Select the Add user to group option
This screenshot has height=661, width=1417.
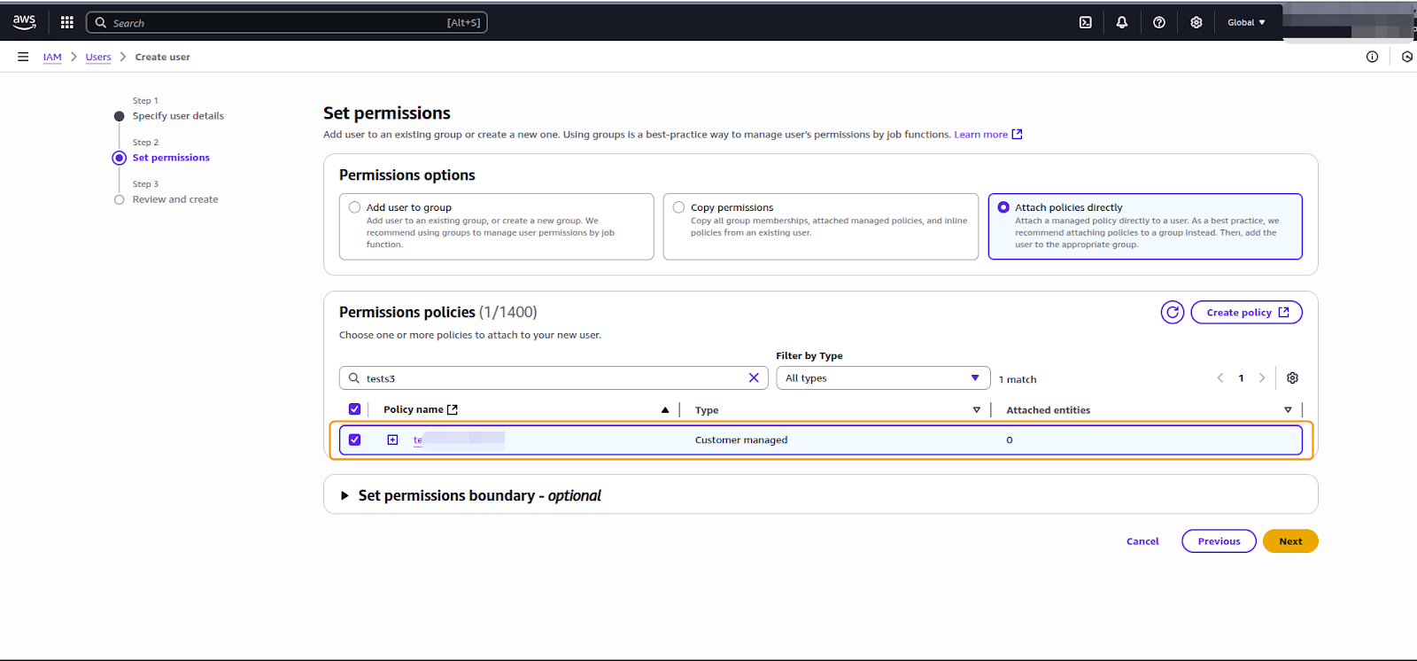[355, 207]
